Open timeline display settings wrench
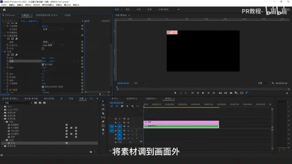This screenshot has width=292, height=164. [132, 106]
